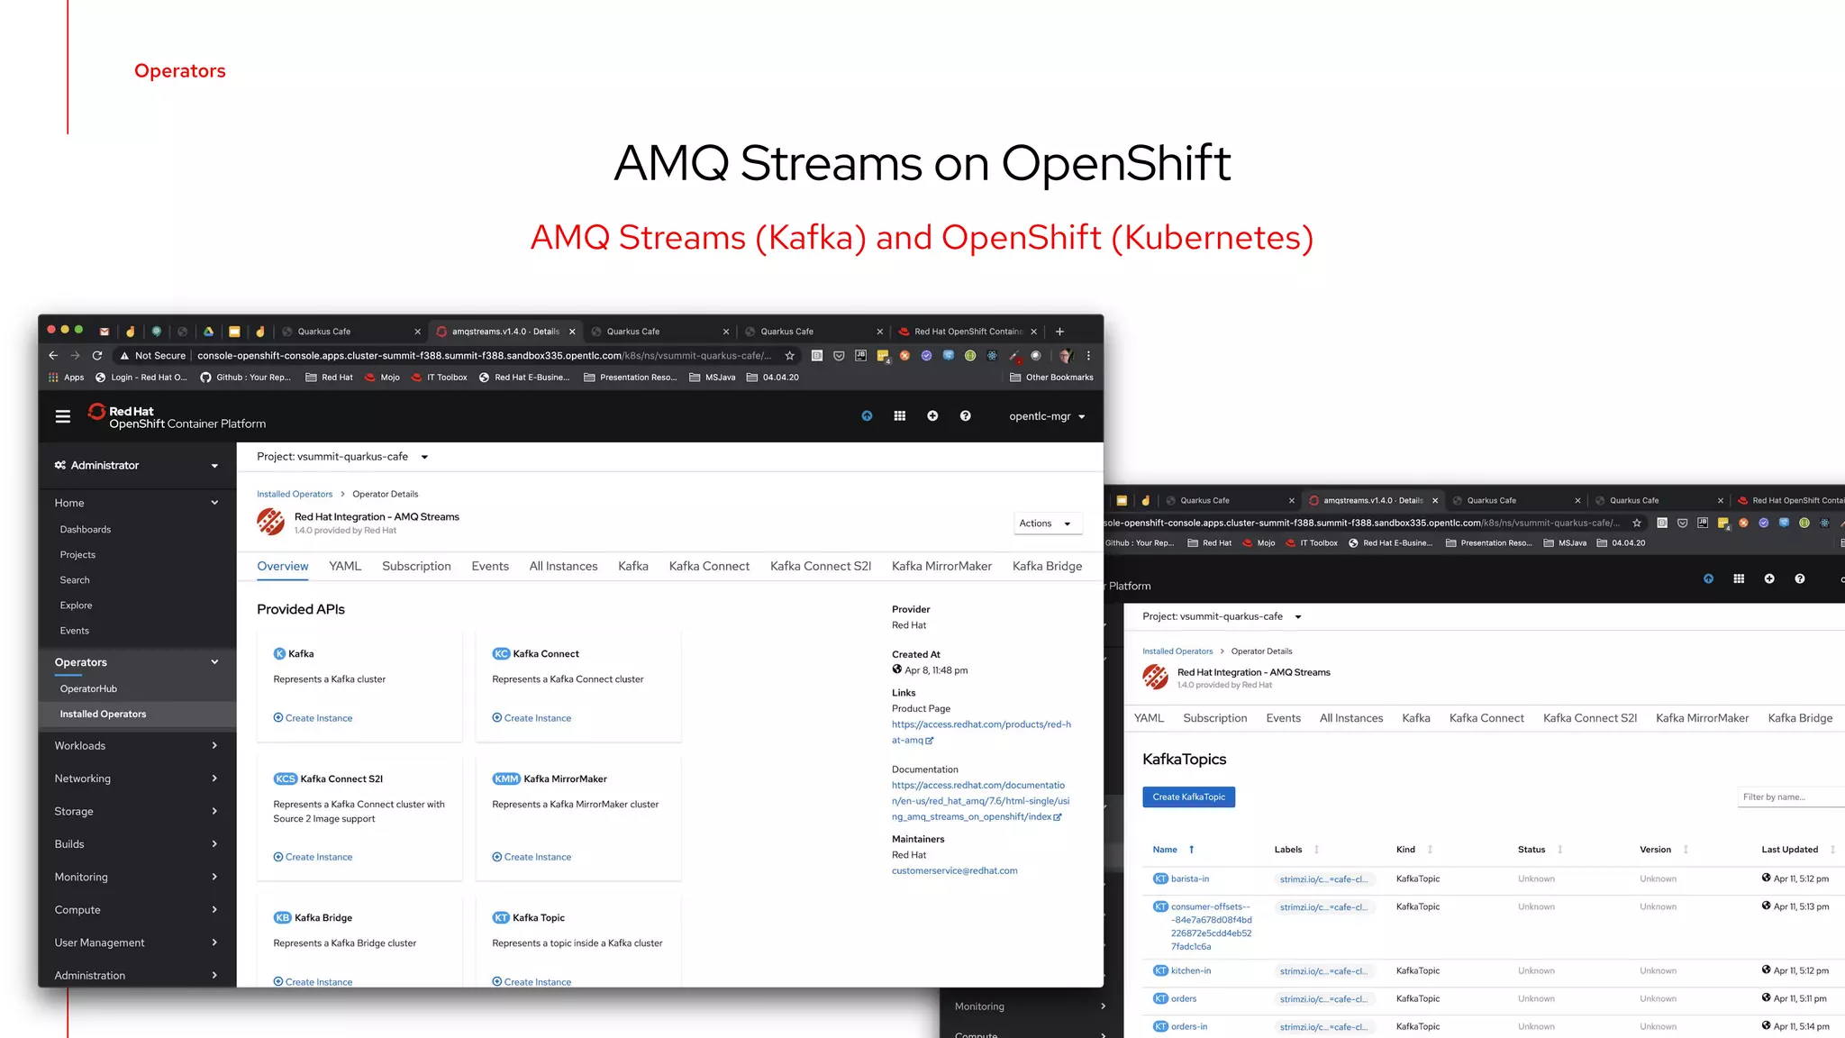Open the customerservice@redhat.com link

pos(954,870)
